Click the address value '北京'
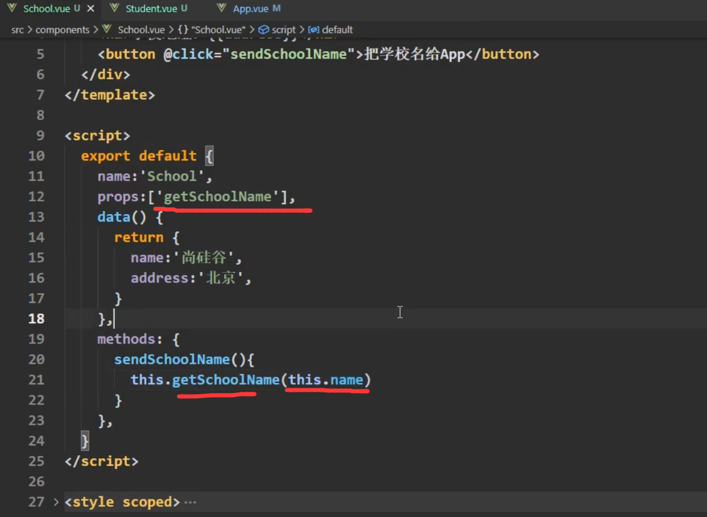This screenshot has width=707, height=517. tap(220, 278)
